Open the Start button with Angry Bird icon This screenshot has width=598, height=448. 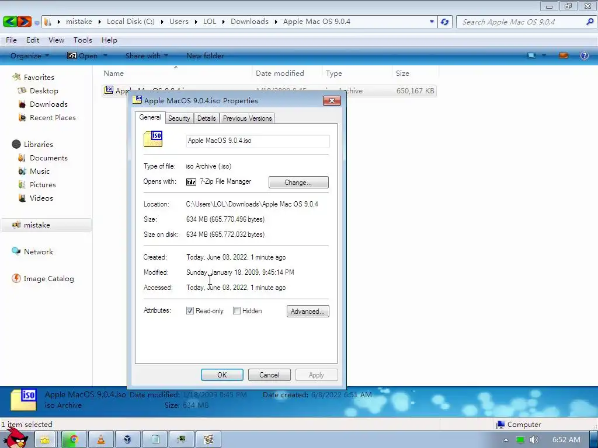click(15, 439)
